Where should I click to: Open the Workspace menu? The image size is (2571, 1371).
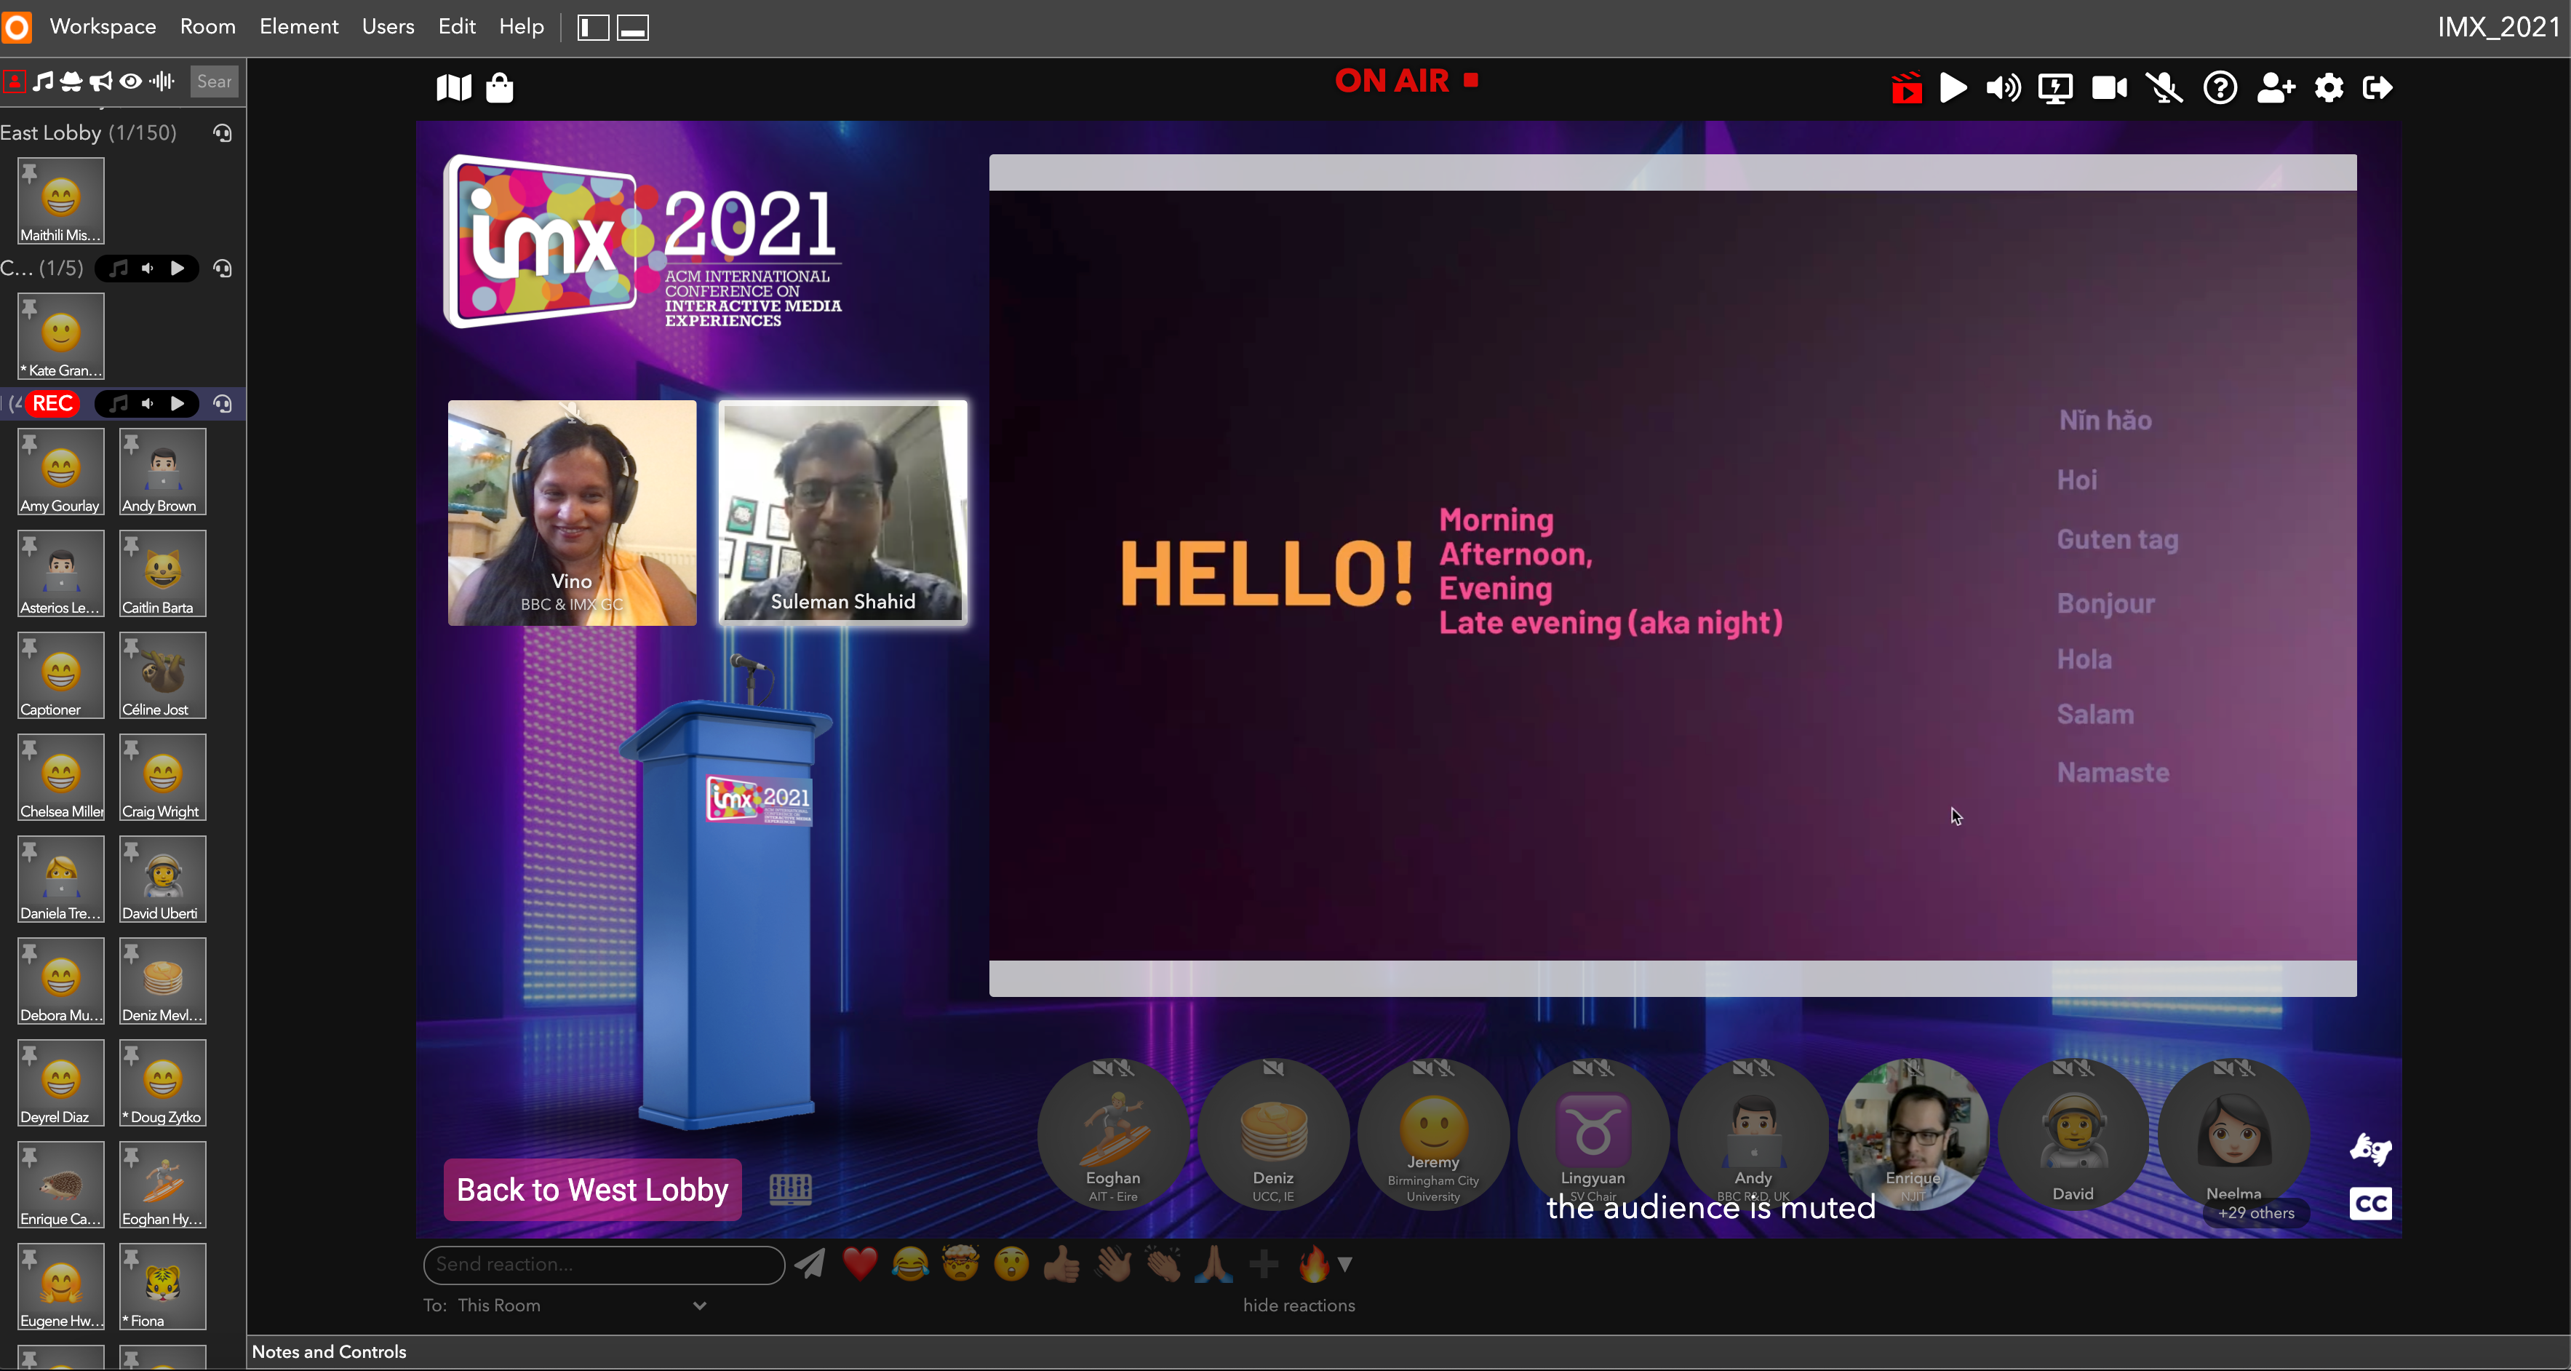tap(103, 27)
